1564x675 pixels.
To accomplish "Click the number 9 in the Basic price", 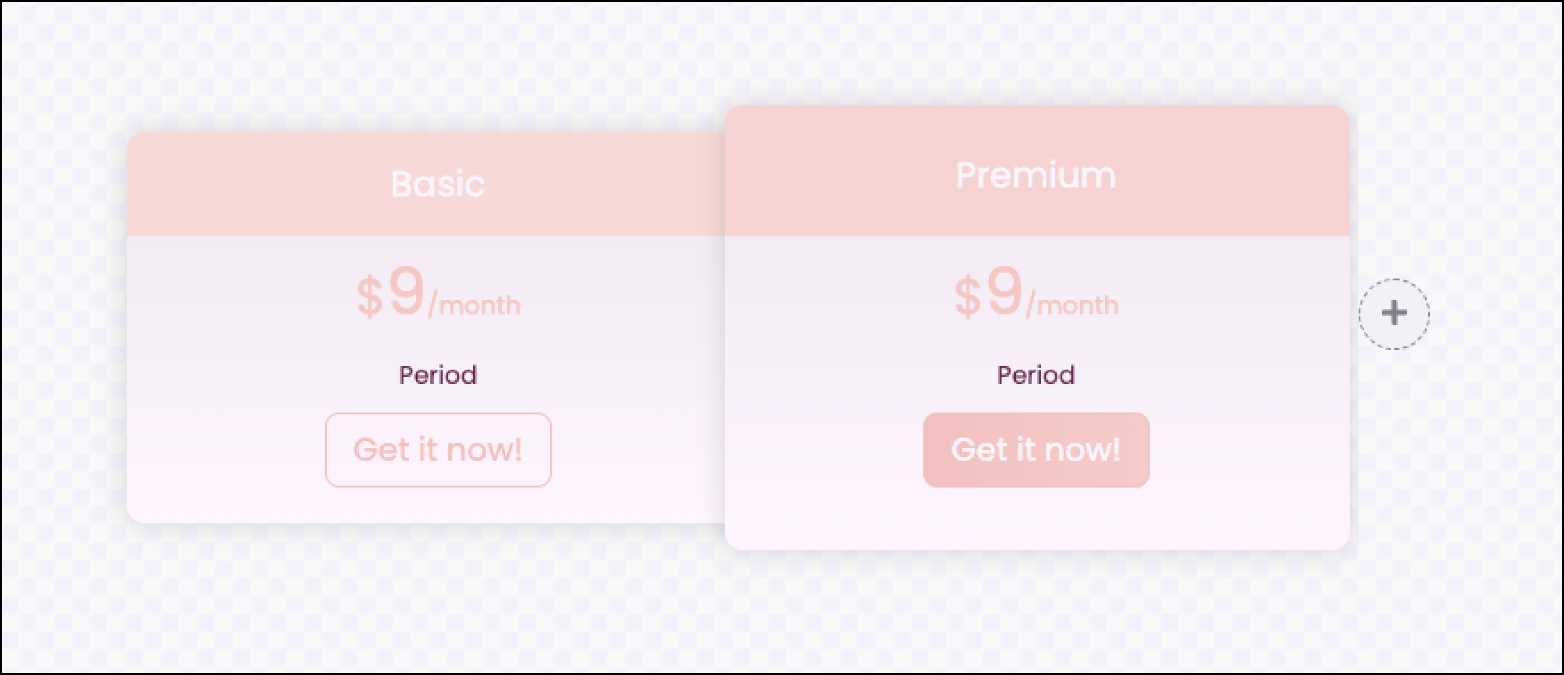I will tap(406, 292).
